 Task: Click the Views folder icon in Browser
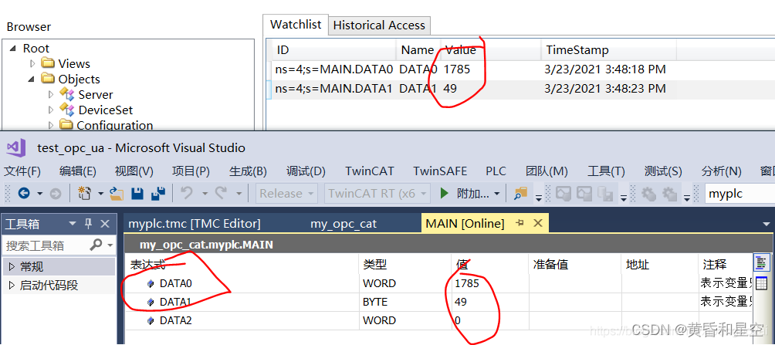(47, 63)
